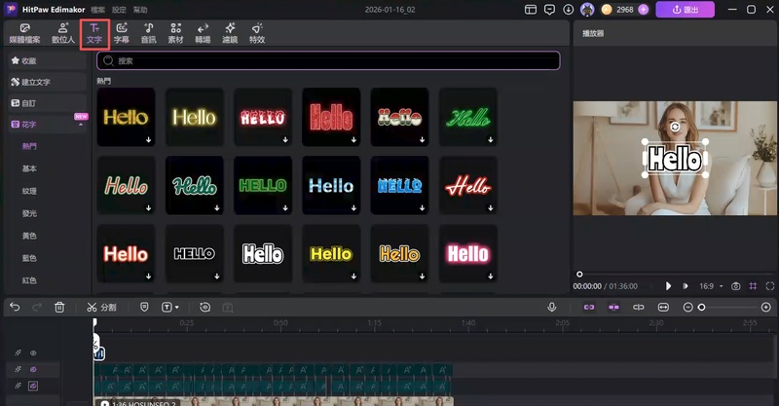The image size is (779, 406).
Task: Toggle the grid overlay in player
Action: click(752, 286)
